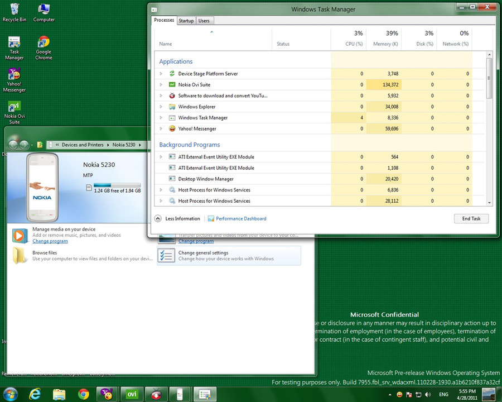Open the Computer desktop icon

(x=44, y=13)
